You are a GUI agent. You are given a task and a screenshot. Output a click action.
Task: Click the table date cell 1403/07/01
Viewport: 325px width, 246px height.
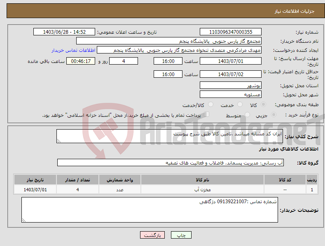tap(35, 190)
